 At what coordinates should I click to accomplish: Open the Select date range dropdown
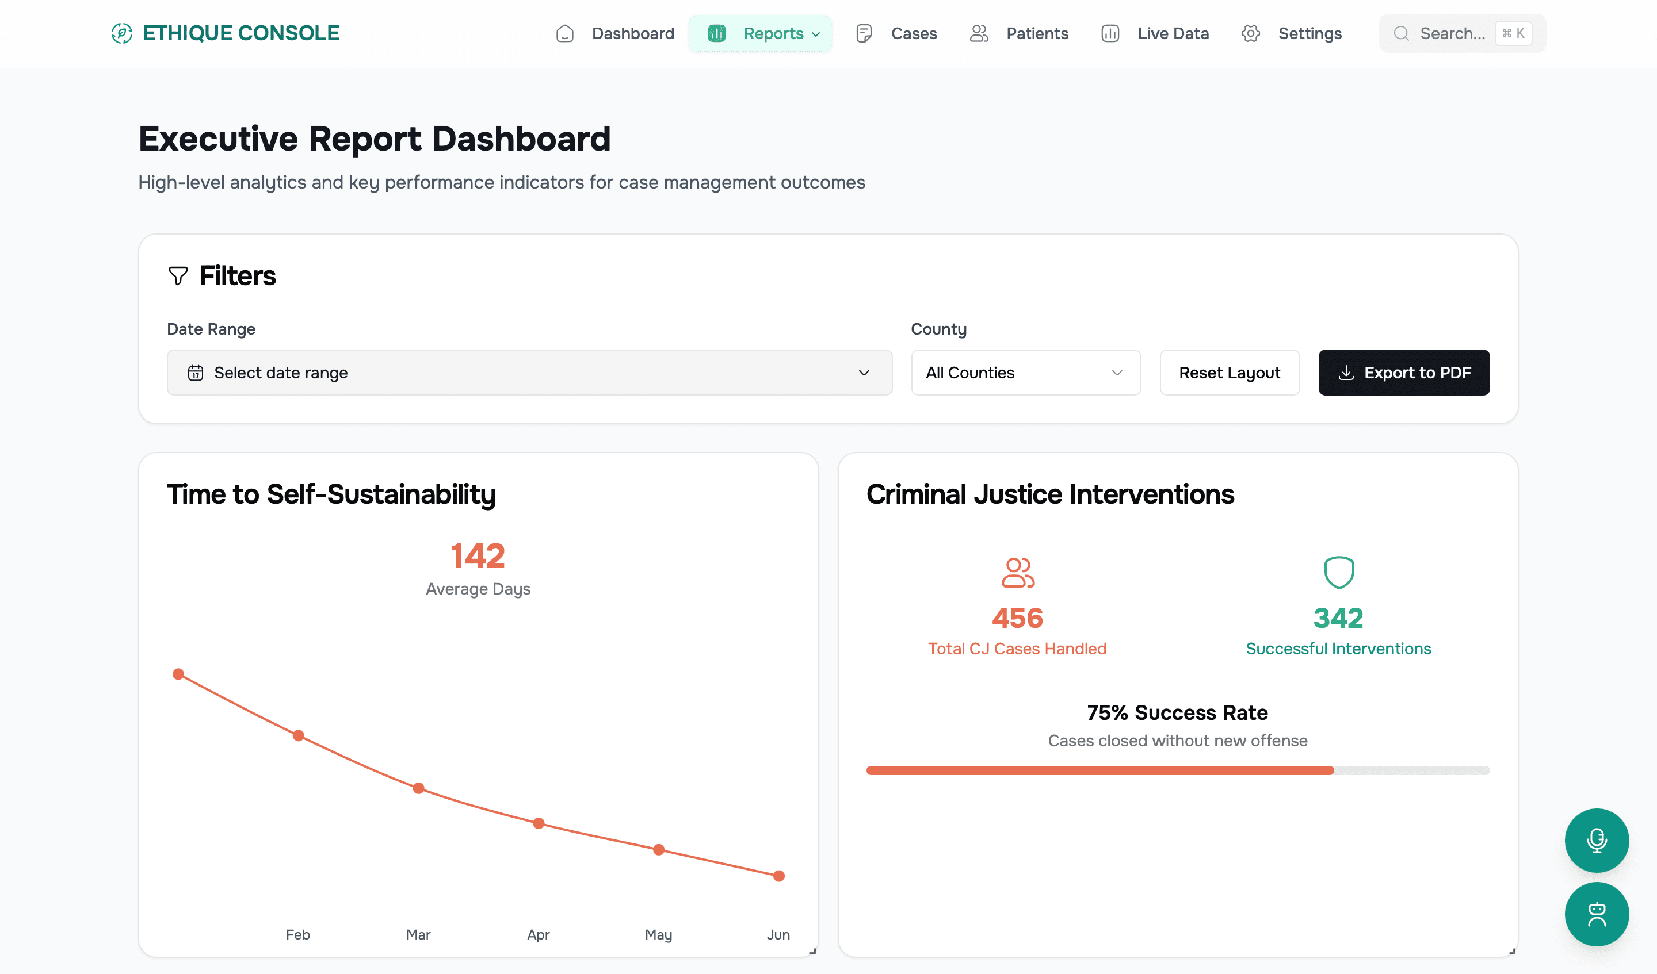(x=529, y=373)
